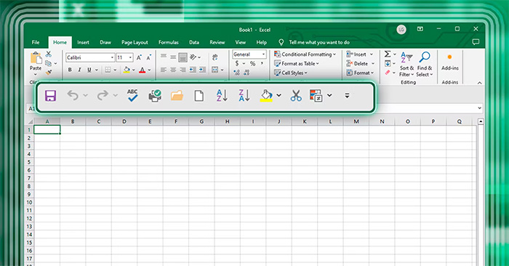Image resolution: width=509 pixels, height=266 pixels.
Task: Click the AutoSum sigma icon
Action: tap(388, 55)
